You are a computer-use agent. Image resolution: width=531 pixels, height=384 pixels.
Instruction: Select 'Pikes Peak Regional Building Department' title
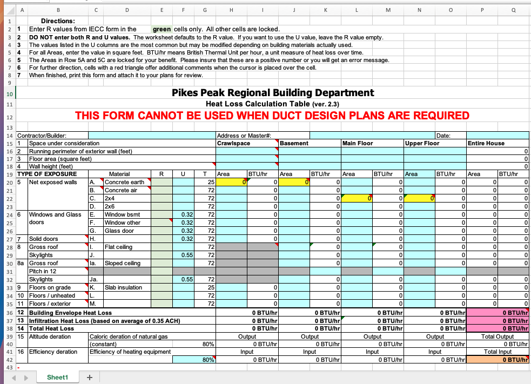[x=273, y=93]
